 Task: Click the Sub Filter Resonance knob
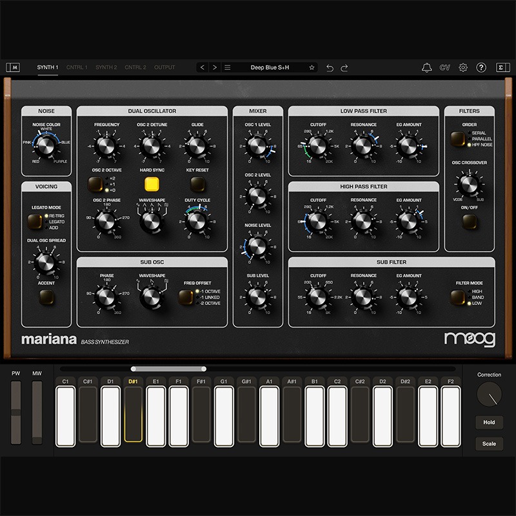coord(363,297)
